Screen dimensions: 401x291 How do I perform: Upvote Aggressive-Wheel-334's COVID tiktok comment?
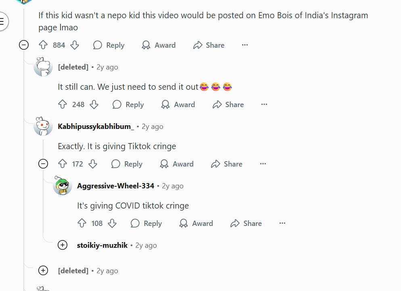(x=82, y=224)
